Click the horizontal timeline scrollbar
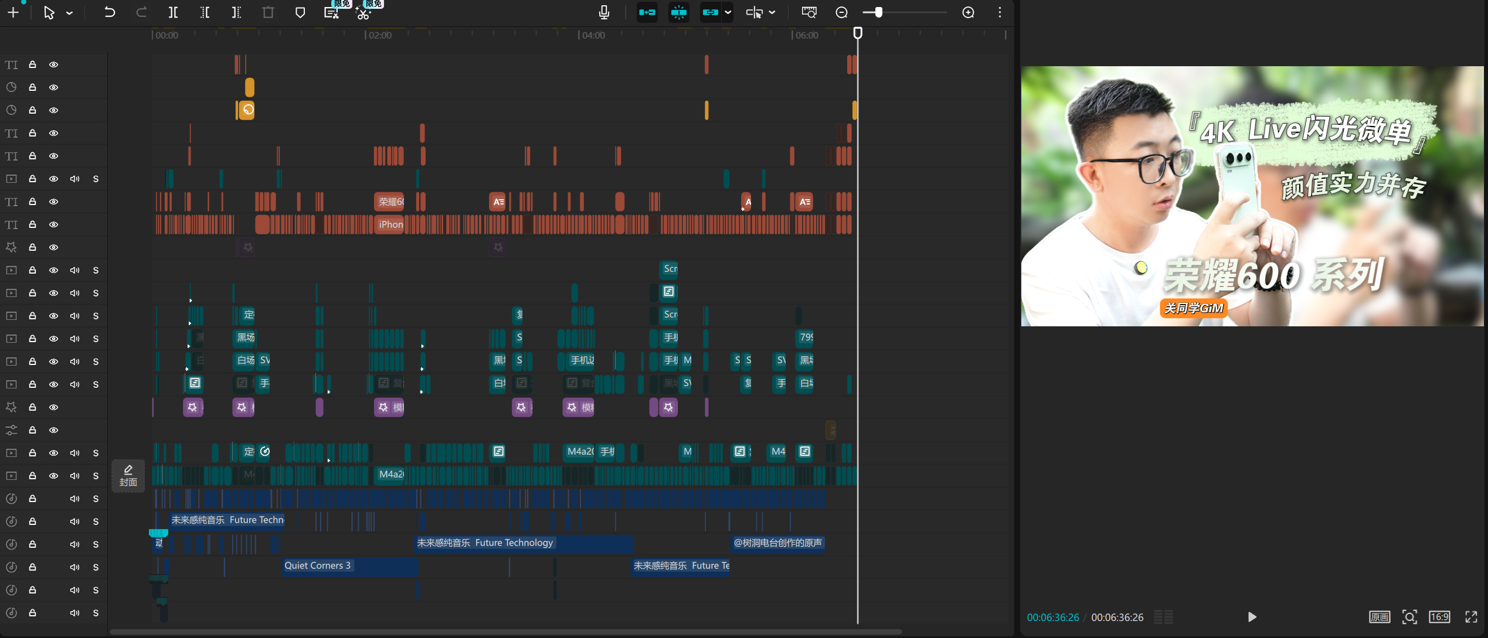The image size is (1488, 638). coord(505,632)
